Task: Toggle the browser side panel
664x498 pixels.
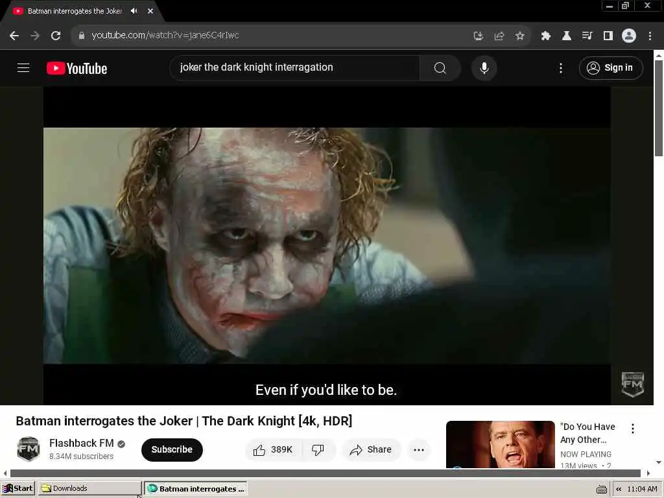Action: (x=608, y=36)
